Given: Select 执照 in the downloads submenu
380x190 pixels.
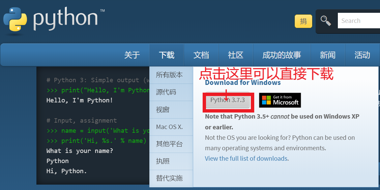Looking at the screenshot, I should point(171,161).
